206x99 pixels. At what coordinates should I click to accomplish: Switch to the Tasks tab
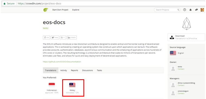[x=99, y=70]
